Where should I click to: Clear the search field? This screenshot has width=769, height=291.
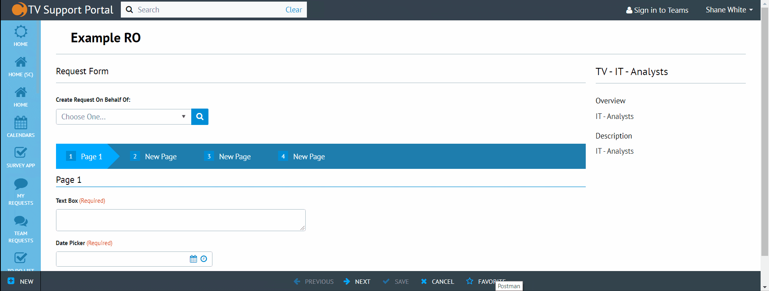pyautogui.click(x=294, y=10)
